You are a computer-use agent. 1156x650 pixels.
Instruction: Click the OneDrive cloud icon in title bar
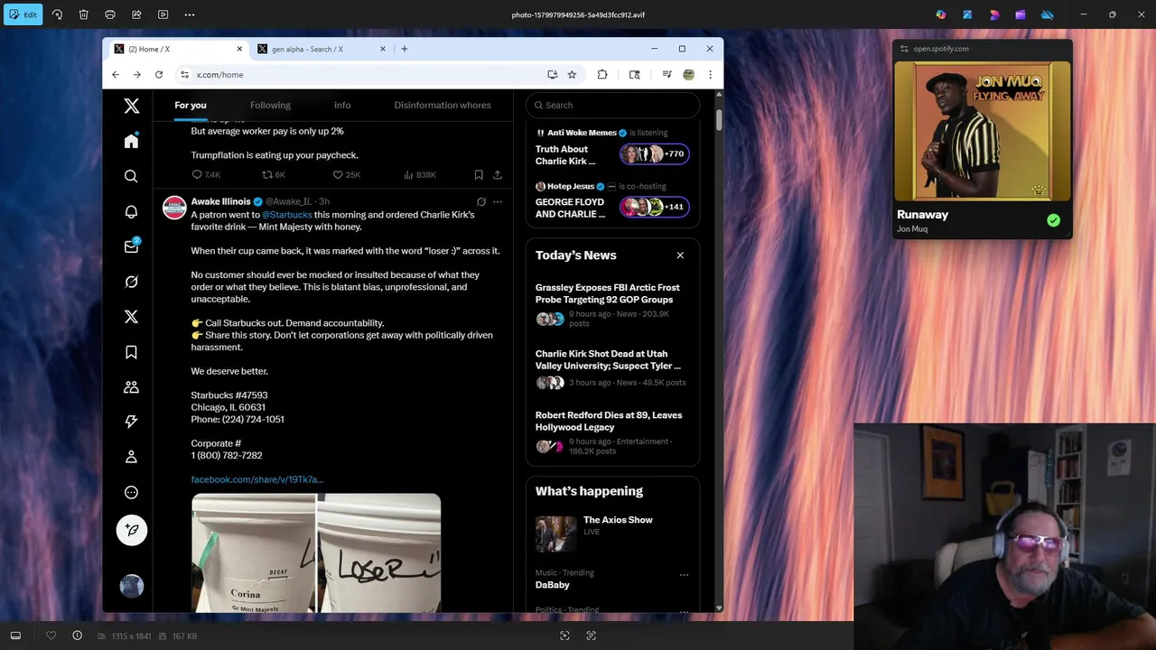tap(1047, 14)
